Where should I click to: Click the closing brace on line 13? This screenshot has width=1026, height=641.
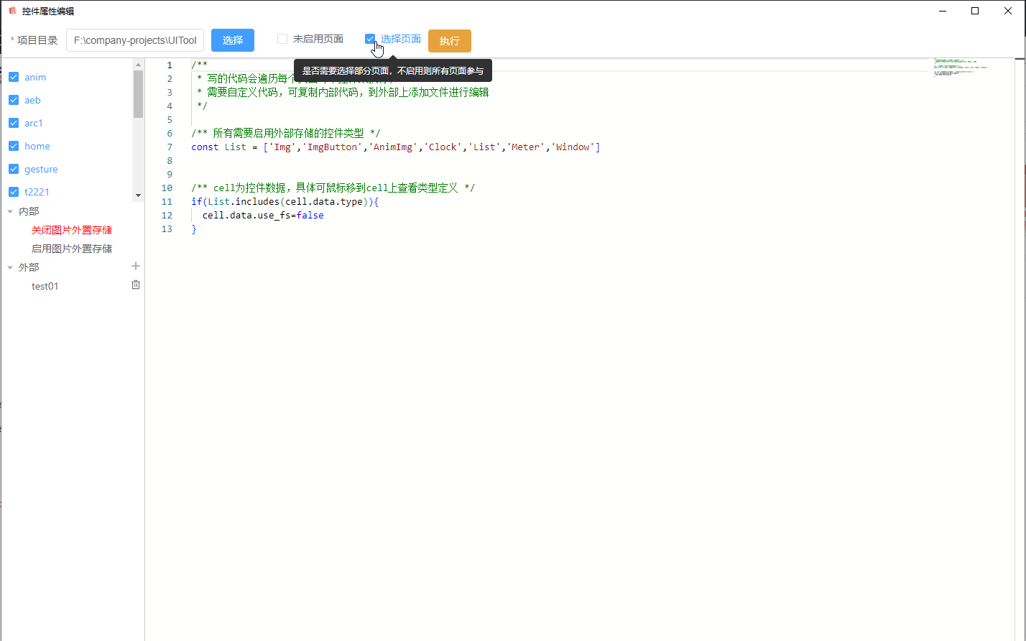click(194, 229)
